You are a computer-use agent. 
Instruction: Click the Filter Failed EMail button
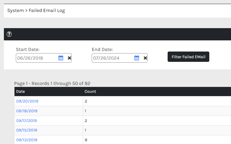pos(188,57)
